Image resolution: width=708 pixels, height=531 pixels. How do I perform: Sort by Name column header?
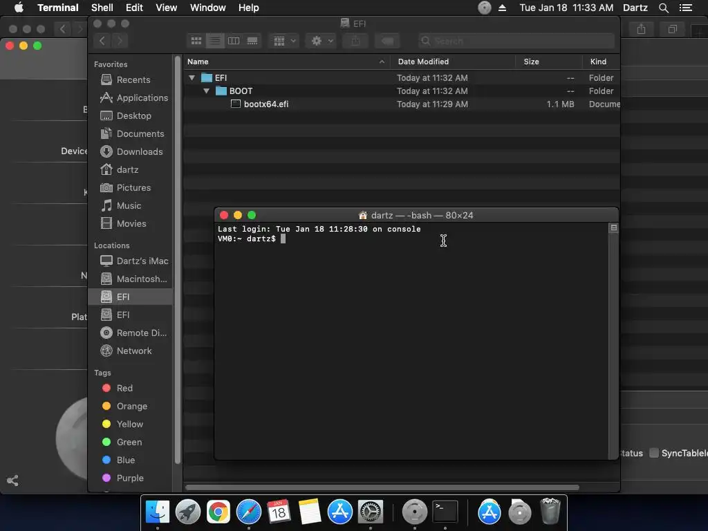point(286,62)
